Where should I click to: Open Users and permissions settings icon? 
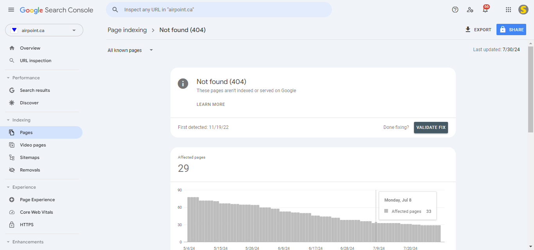(x=470, y=10)
